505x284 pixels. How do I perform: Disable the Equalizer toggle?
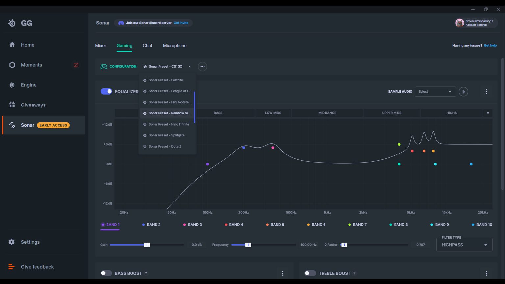106,91
